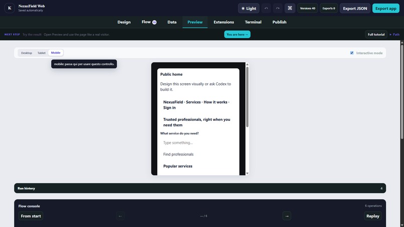Screen dimensions: 404x227
Task: Open the Extensions tab
Action: [x=224, y=22]
